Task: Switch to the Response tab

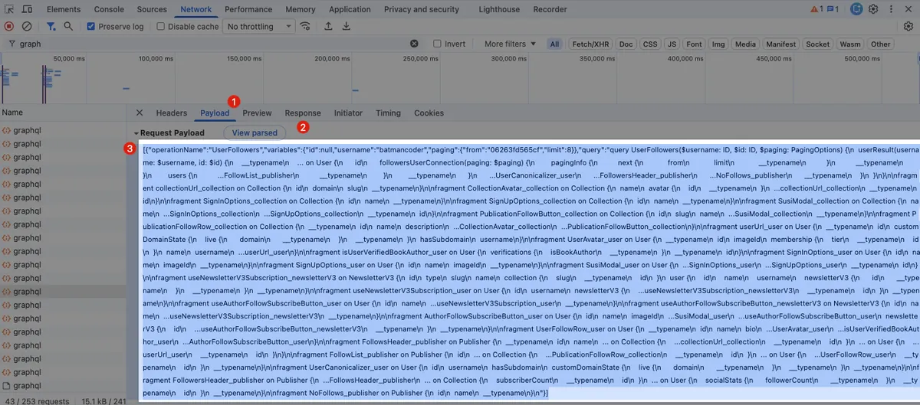Action: click(303, 113)
